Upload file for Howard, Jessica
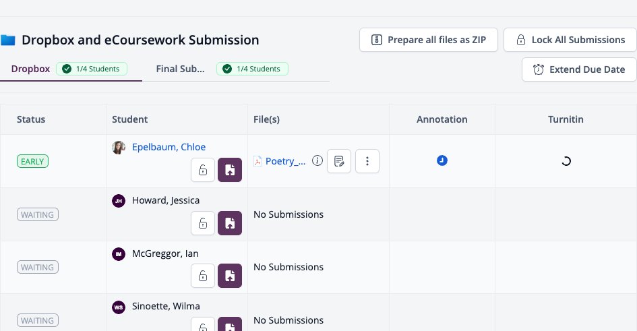The width and height of the screenshot is (637, 331). pos(230,223)
